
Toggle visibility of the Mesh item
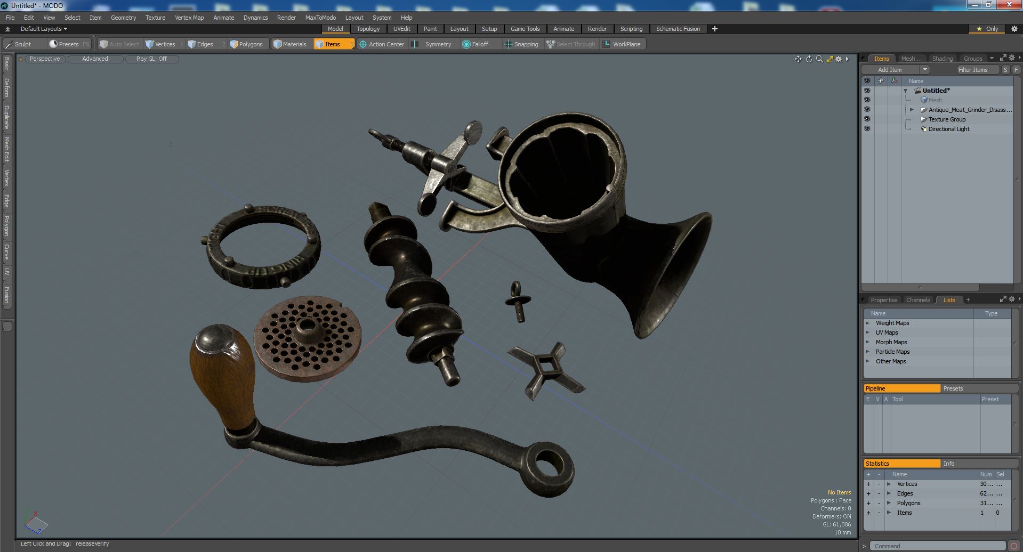click(x=867, y=100)
